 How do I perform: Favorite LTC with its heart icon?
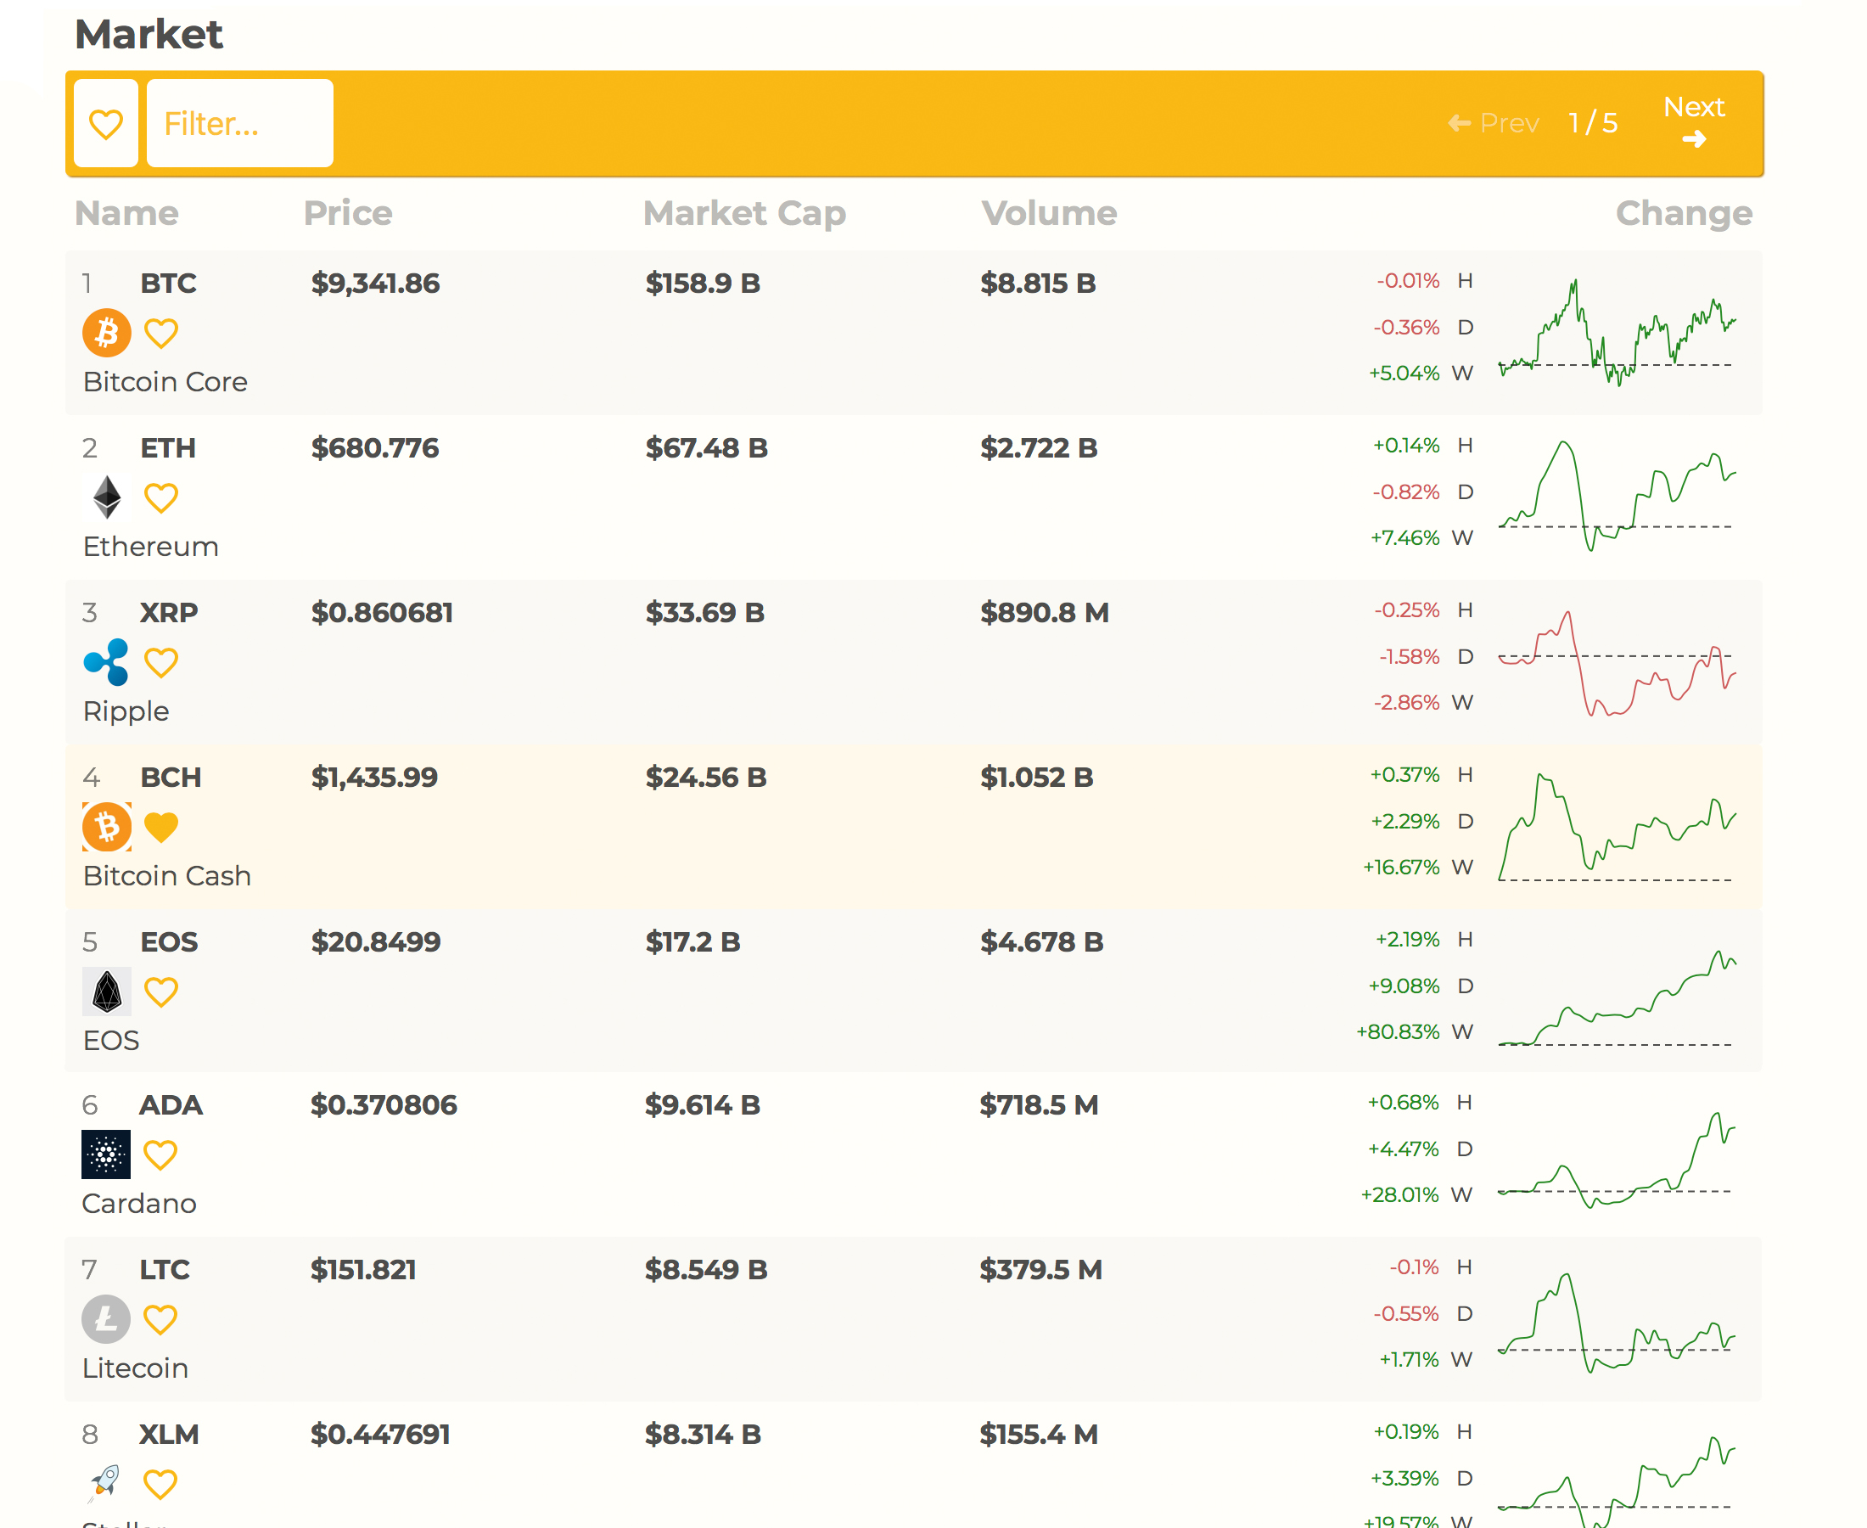pos(160,1319)
